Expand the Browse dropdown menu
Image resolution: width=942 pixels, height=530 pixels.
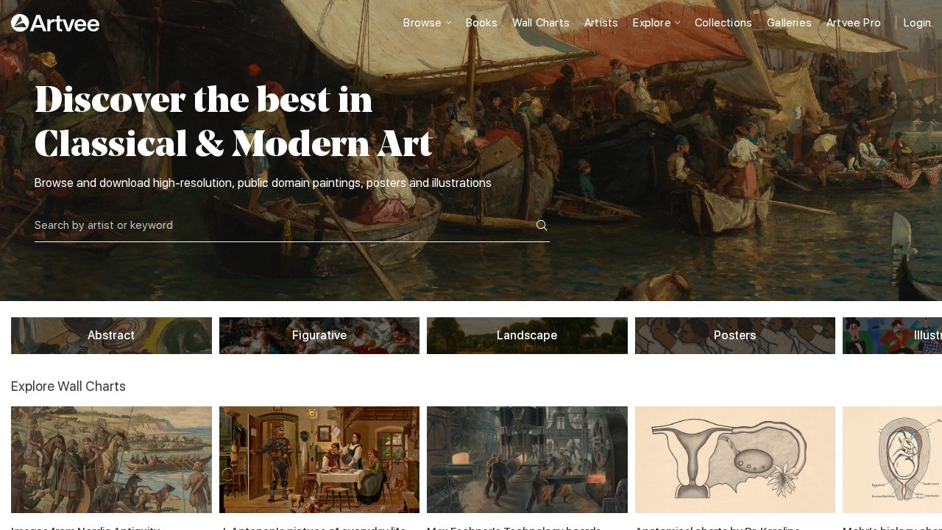pyautogui.click(x=427, y=23)
